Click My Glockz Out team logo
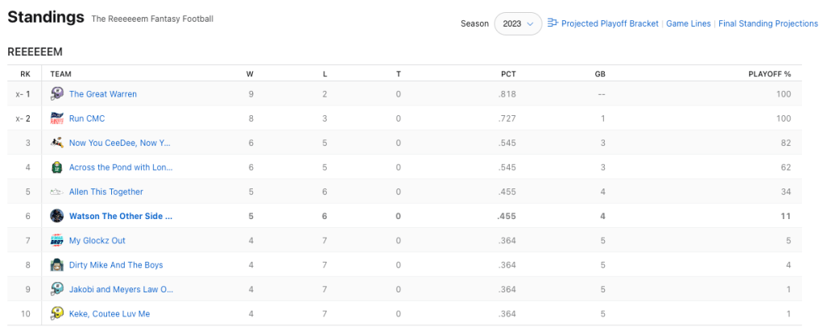Viewport: 823px width, 331px height. (57, 240)
